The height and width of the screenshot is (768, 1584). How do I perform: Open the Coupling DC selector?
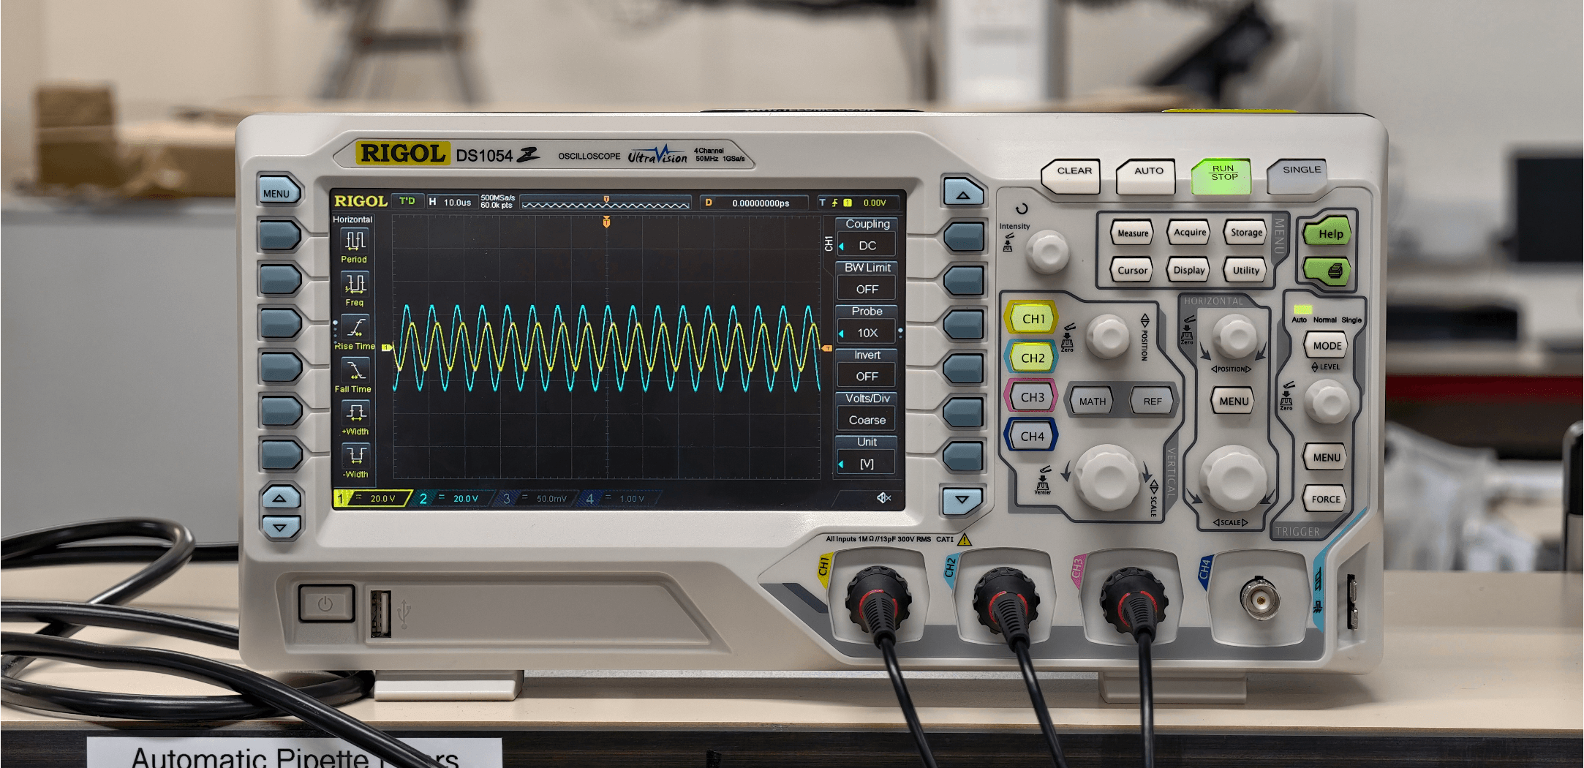867,237
